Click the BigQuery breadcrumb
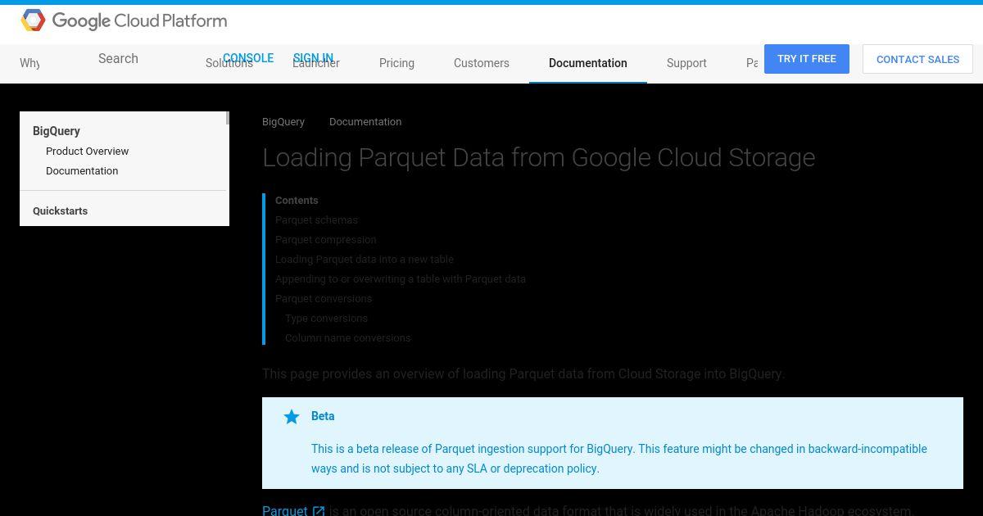983x516 pixels. 283,121
